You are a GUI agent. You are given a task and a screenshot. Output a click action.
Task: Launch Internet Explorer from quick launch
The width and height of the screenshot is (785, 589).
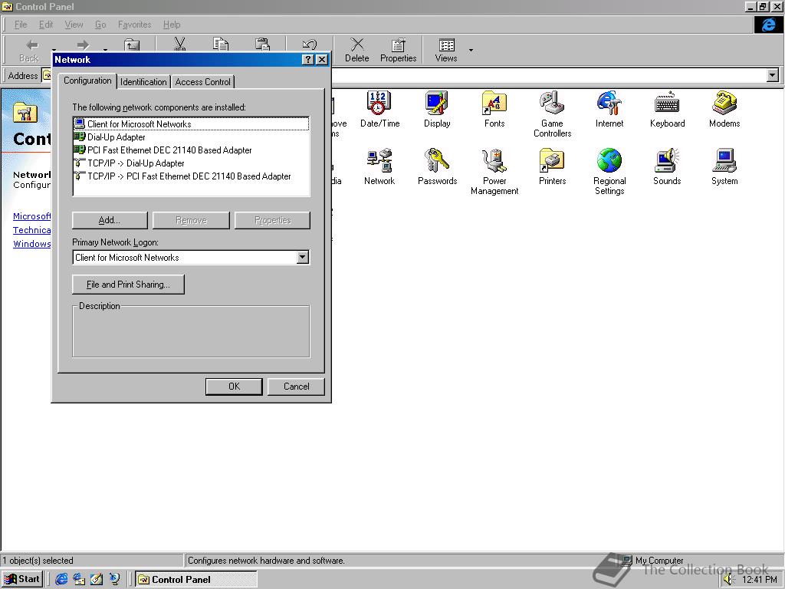(61, 580)
